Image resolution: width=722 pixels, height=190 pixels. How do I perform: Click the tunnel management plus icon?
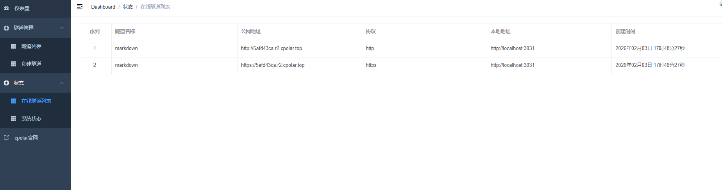click(x=6, y=28)
